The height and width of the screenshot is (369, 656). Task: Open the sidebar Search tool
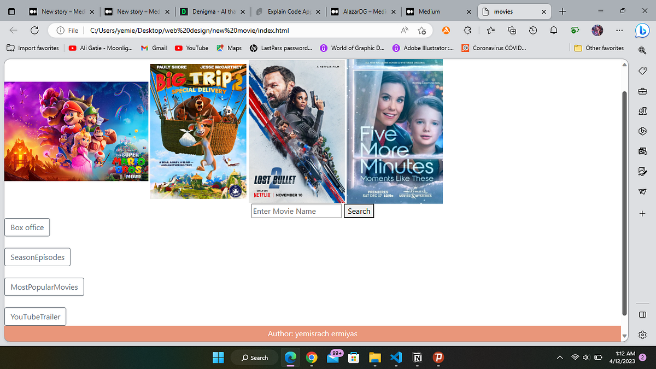click(642, 50)
